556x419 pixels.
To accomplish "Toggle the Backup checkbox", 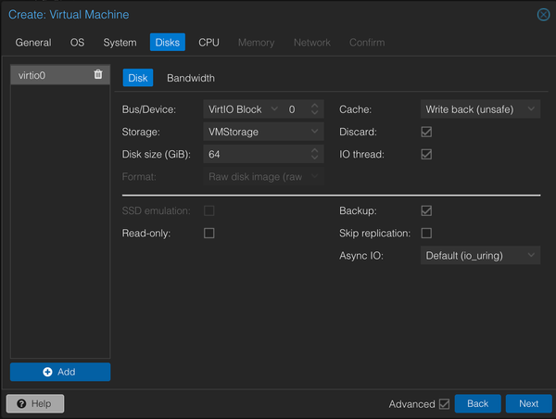I will [x=426, y=210].
